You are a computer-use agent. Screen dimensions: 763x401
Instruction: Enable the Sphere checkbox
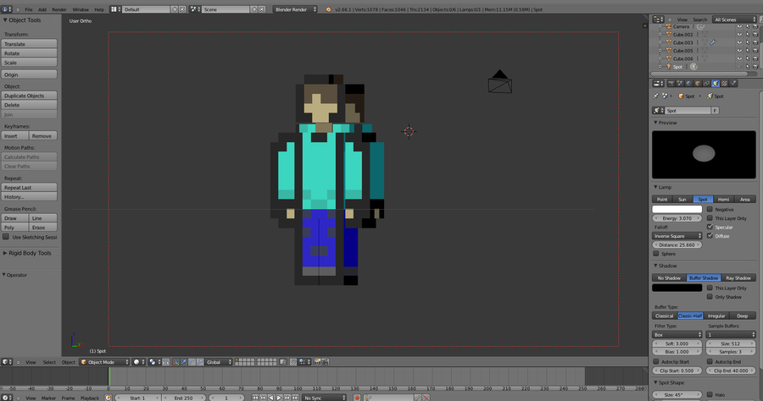[656, 254]
